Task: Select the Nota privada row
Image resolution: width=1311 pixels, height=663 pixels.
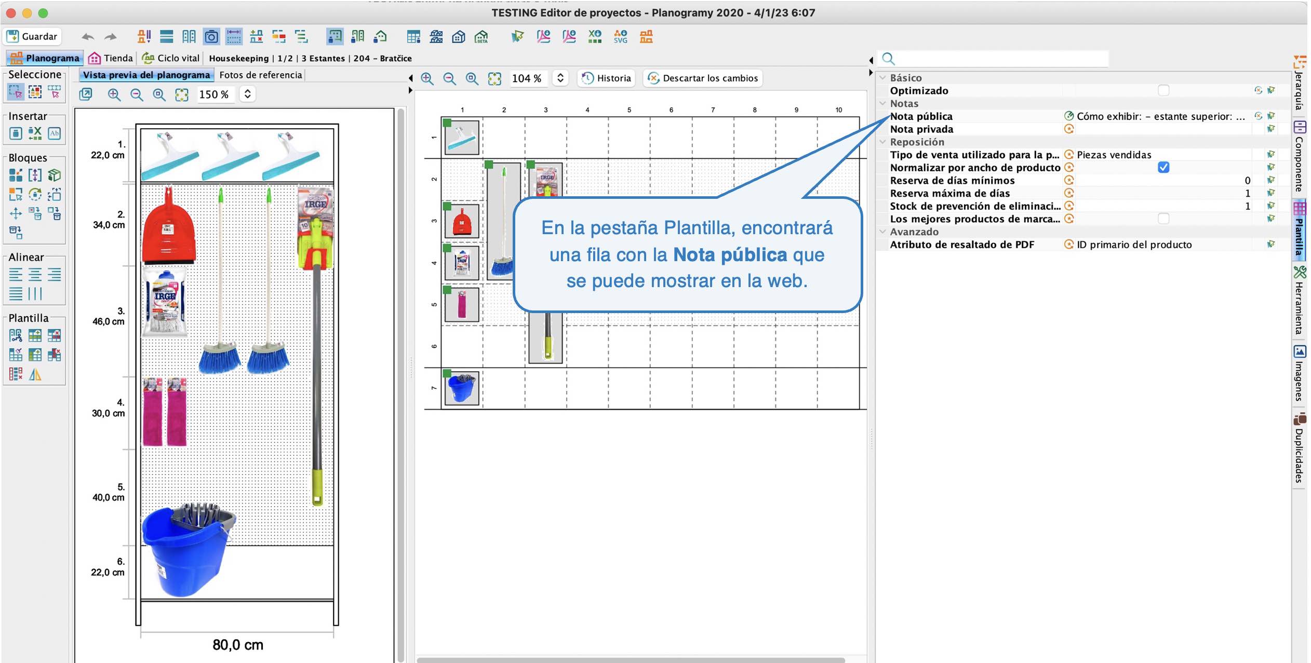Action: coord(1083,129)
